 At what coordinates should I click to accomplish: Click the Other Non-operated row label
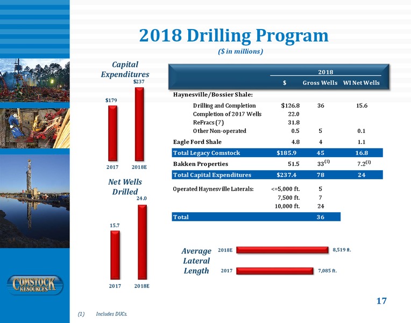pos(219,131)
